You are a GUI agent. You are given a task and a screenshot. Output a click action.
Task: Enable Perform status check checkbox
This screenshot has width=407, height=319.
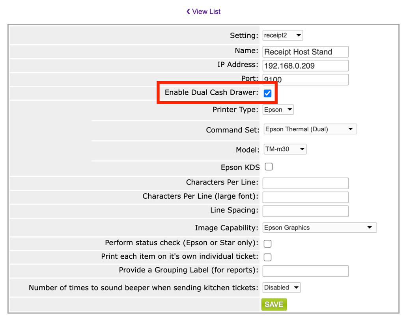pos(268,243)
